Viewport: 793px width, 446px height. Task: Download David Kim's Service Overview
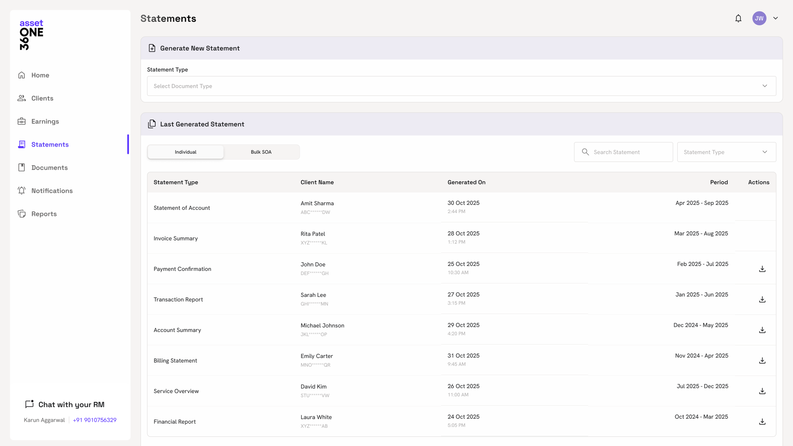click(x=762, y=391)
